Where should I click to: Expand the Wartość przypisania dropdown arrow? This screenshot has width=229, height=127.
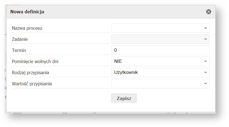point(205,84)
